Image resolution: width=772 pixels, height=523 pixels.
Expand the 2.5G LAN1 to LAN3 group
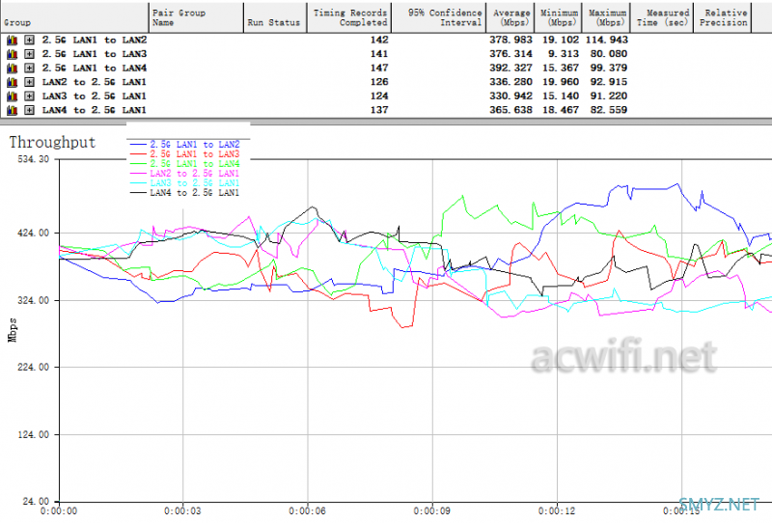tap(30, 54)
